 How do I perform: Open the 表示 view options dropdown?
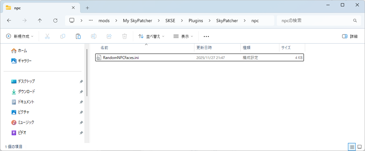coord(183,36)
